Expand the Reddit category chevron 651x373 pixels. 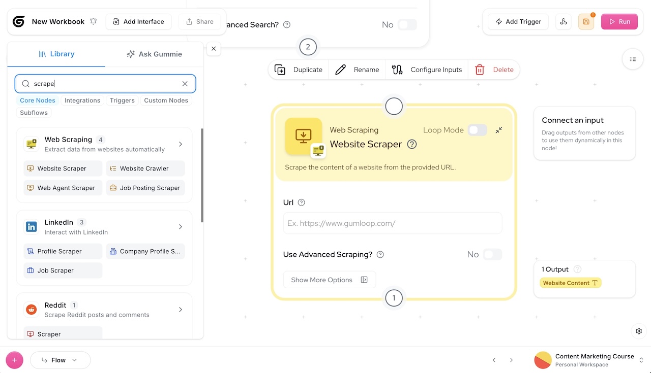click(x=181, y=310)
